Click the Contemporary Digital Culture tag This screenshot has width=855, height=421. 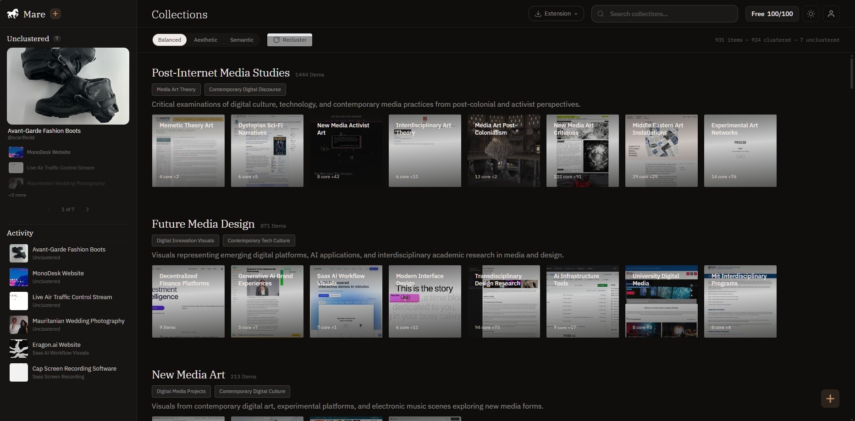click(252, 391)
